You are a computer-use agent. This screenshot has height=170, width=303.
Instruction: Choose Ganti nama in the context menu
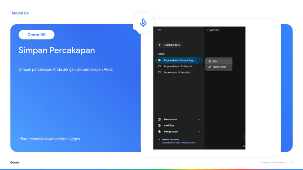click(x=219, y=67)
